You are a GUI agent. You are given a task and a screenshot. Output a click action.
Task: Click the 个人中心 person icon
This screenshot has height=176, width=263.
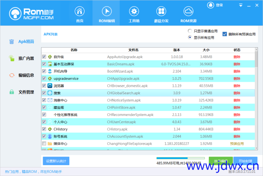pos(50,122)
